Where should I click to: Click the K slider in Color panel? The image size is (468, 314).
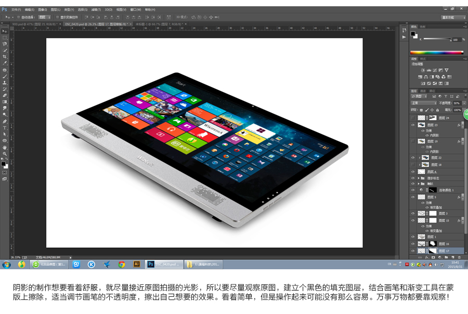tap(437, 39)
